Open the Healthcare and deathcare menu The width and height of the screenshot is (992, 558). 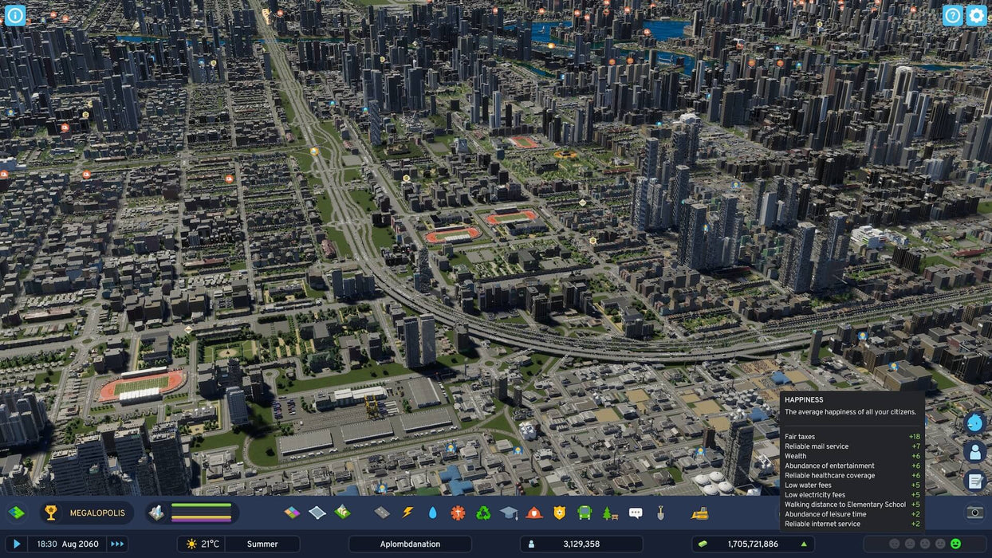pos(458,513)
